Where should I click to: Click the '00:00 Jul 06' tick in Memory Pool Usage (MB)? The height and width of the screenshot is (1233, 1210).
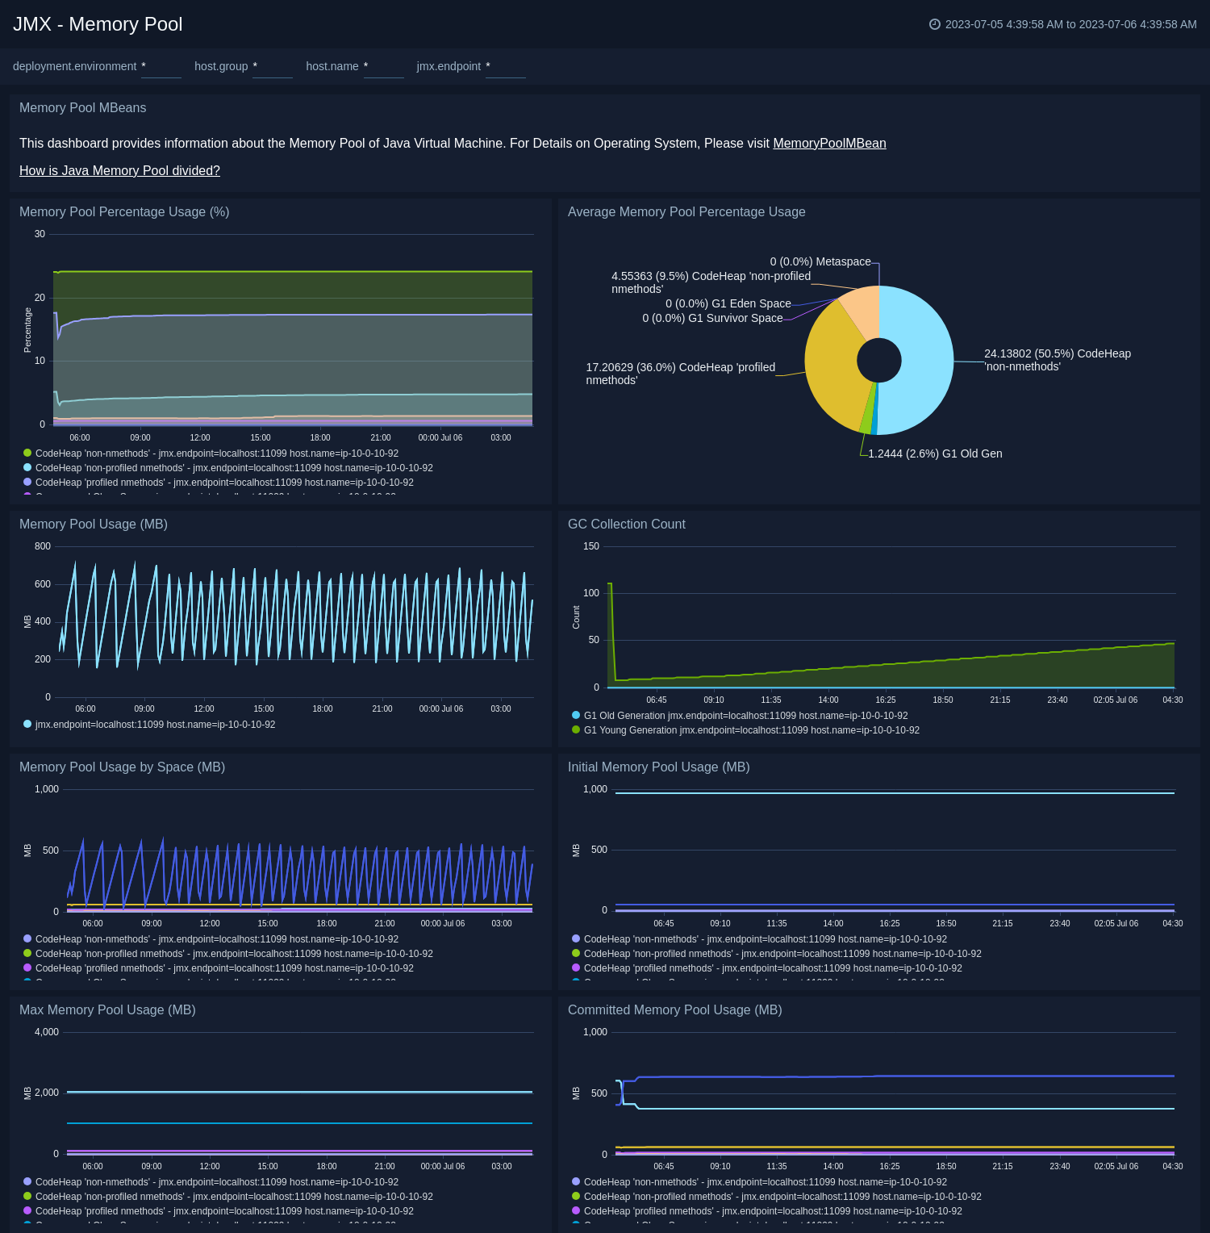(441, 708)
